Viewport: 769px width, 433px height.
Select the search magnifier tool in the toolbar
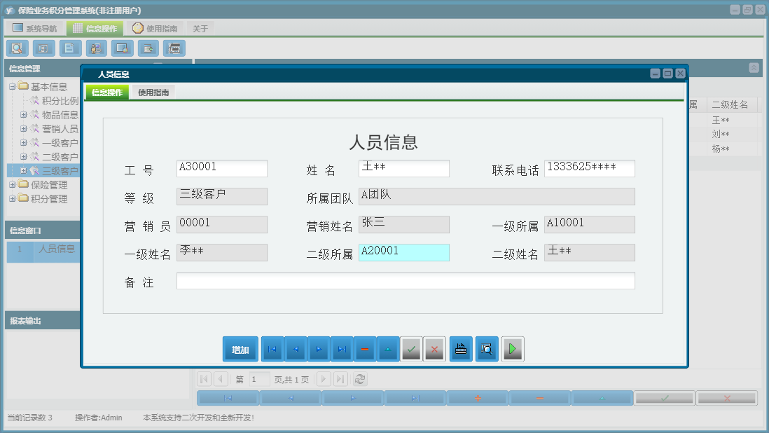pyautogui.click(x=18, y=48)
